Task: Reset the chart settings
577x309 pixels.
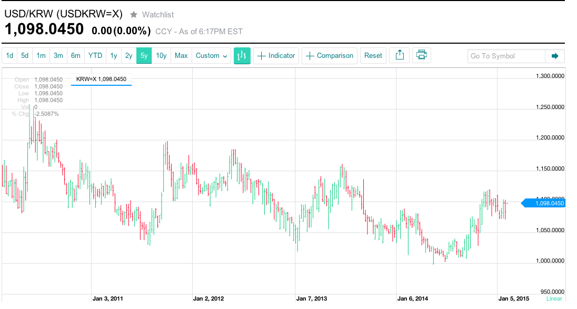Action: coord(373,56)
